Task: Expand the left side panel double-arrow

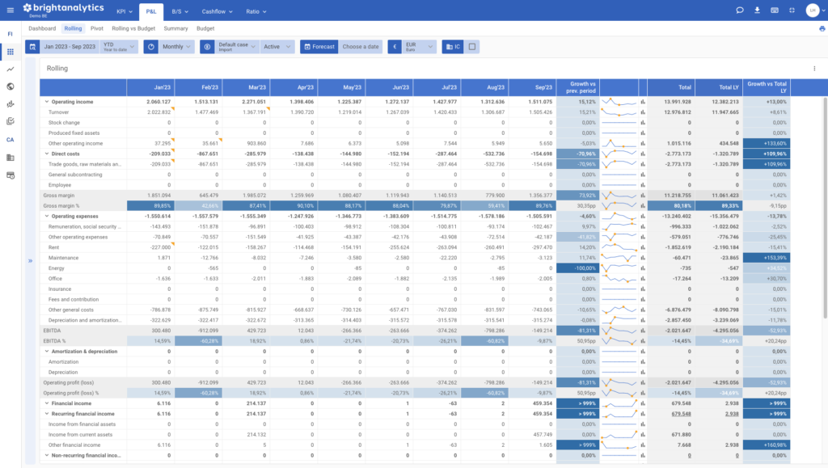Action: [30, 260]
